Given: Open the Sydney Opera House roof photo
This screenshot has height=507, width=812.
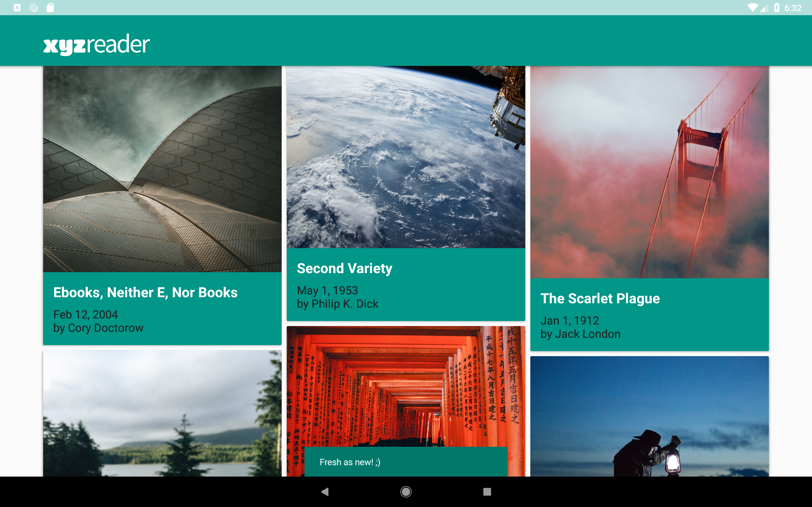Looking at the screenshot, I should coord(162,169).
